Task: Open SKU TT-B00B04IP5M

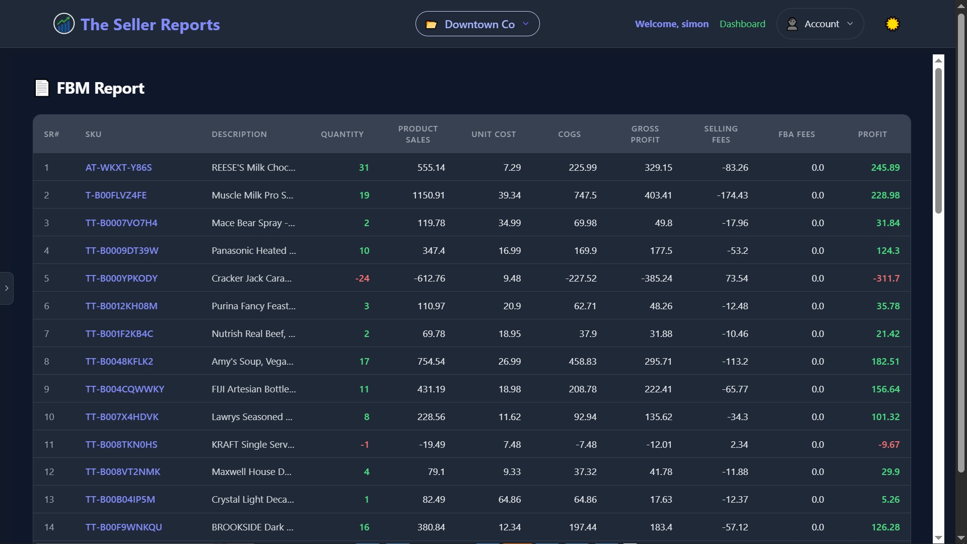Action: [120, 499]
